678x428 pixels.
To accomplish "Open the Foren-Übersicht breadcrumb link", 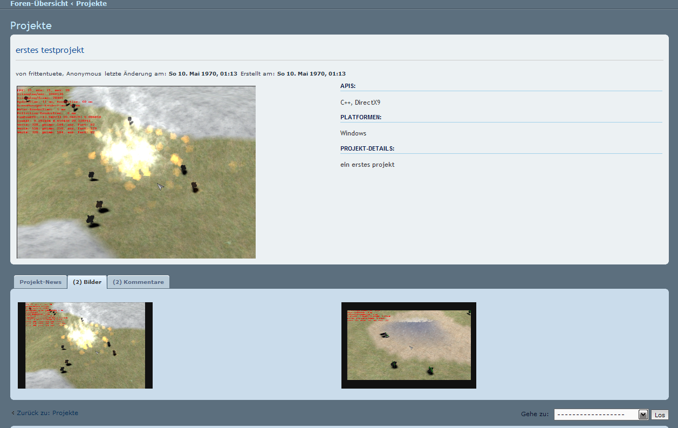I will tap(39, 4).
